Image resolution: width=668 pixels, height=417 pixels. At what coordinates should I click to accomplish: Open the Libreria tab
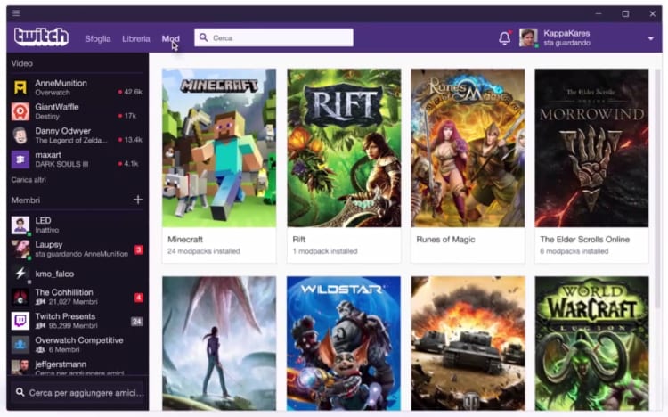[x=136, y=38]
